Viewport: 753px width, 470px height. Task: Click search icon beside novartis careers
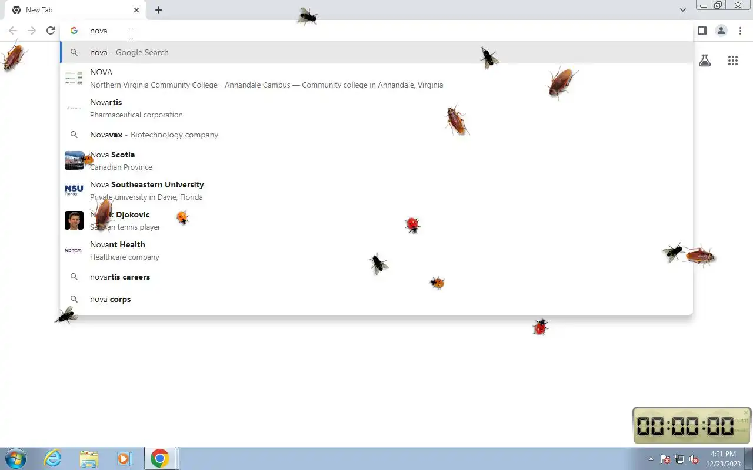(74, 277)
